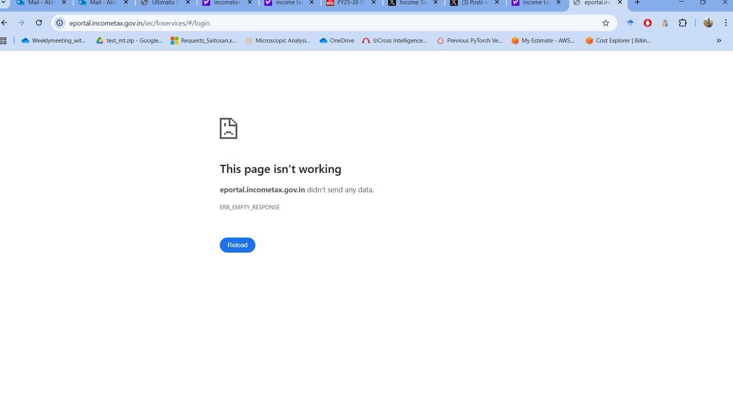Open Weeklymeeting_wit bookmark

54,41
